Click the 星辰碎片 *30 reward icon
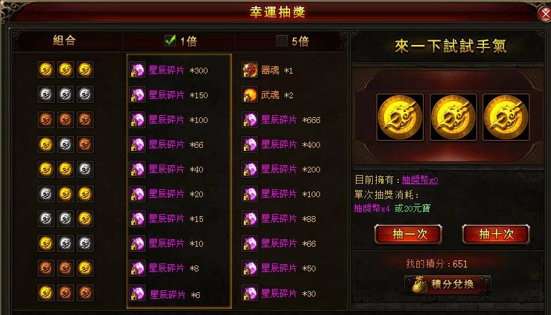The width and height of the screenshot is (551, 315). click(x=250, y=293)
